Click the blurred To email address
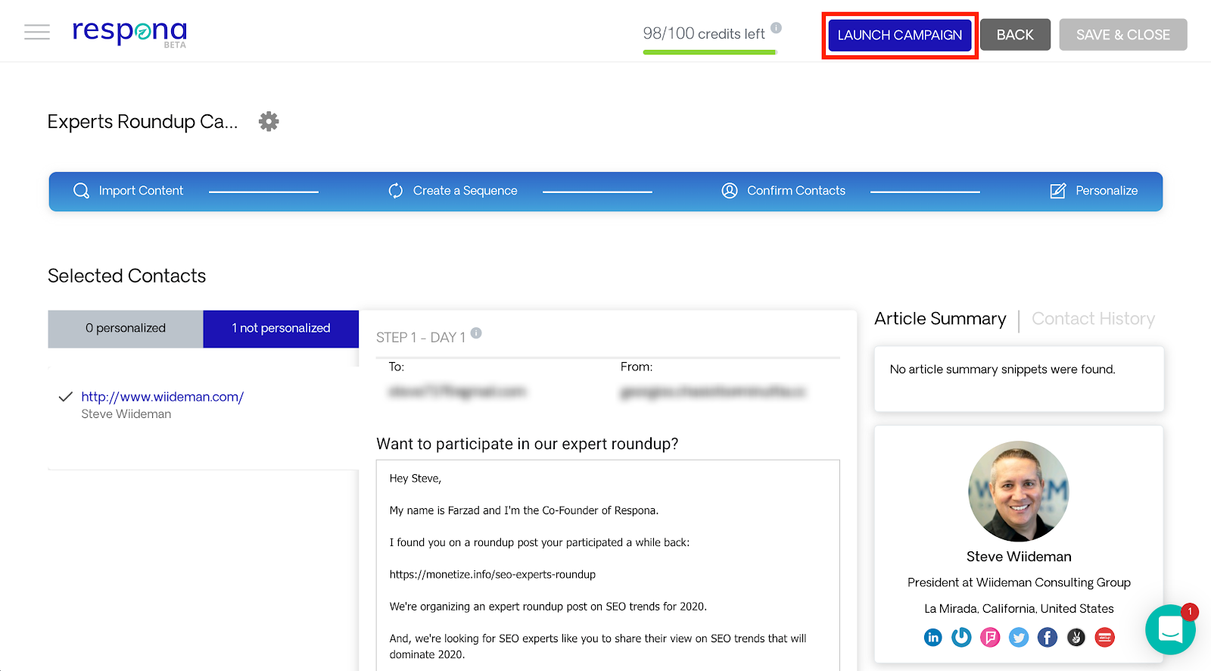This screenshot has width=1211, height=671. tap(457, 392)
